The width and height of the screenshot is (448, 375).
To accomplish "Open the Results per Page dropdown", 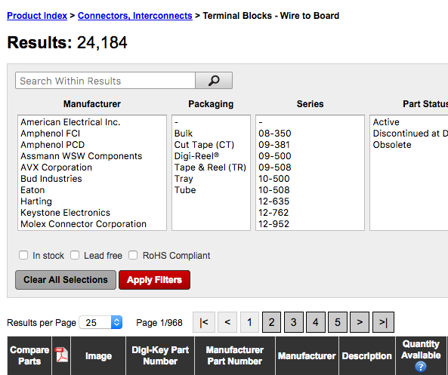I will [x=101, y=322].
